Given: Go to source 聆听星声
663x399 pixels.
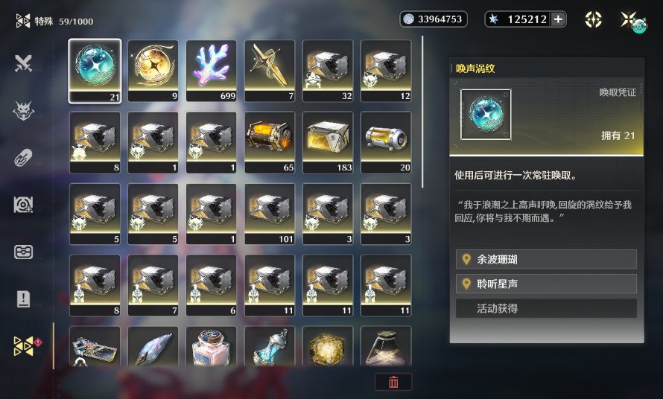Looking at the screenshot, I should (x=546, y=284).
